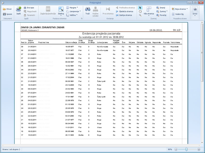Zoom in using Povećaj
Screen dimensions: 205x153
[161, 15]
